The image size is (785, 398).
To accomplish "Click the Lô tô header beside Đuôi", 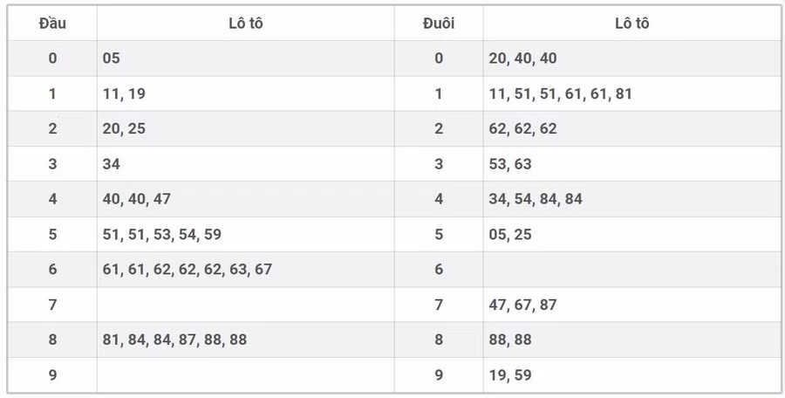I will coord(631,24).
